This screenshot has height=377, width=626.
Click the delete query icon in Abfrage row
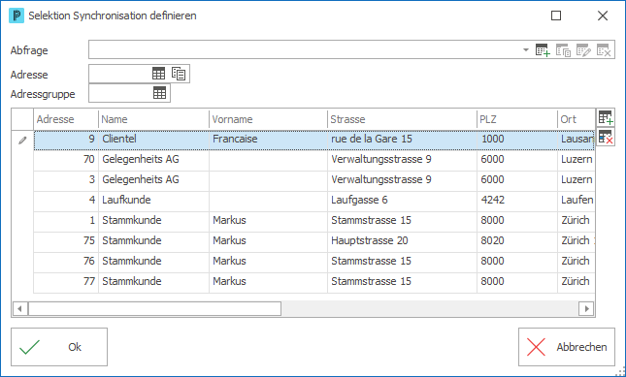pyautogui.click(x=604, y=50)
